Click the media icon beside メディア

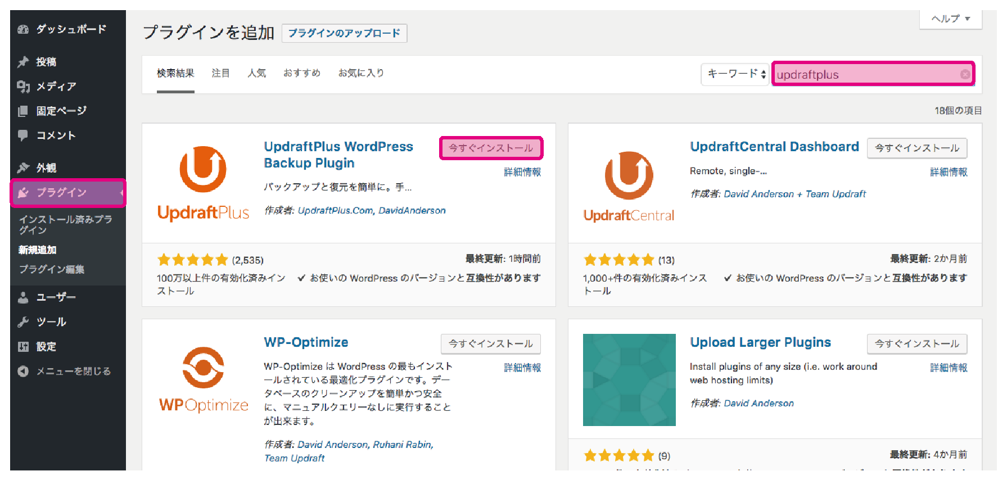point(23,87)
